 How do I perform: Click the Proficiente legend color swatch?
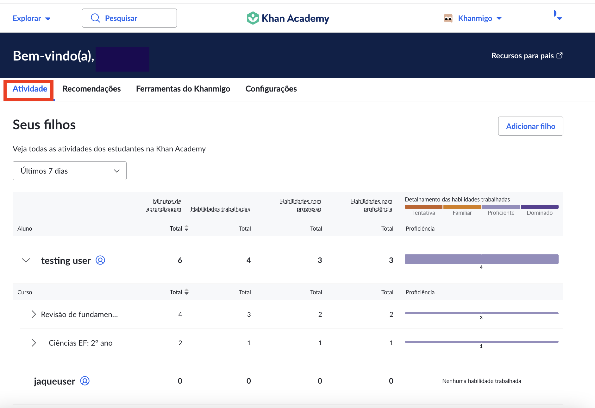click(x=501, y=207)
